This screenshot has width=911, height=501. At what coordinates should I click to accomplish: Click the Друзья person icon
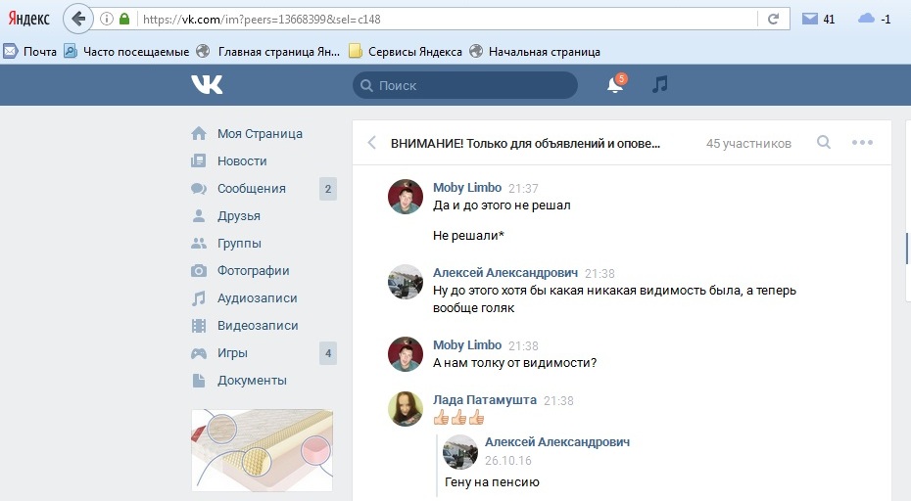pos(199,216)
